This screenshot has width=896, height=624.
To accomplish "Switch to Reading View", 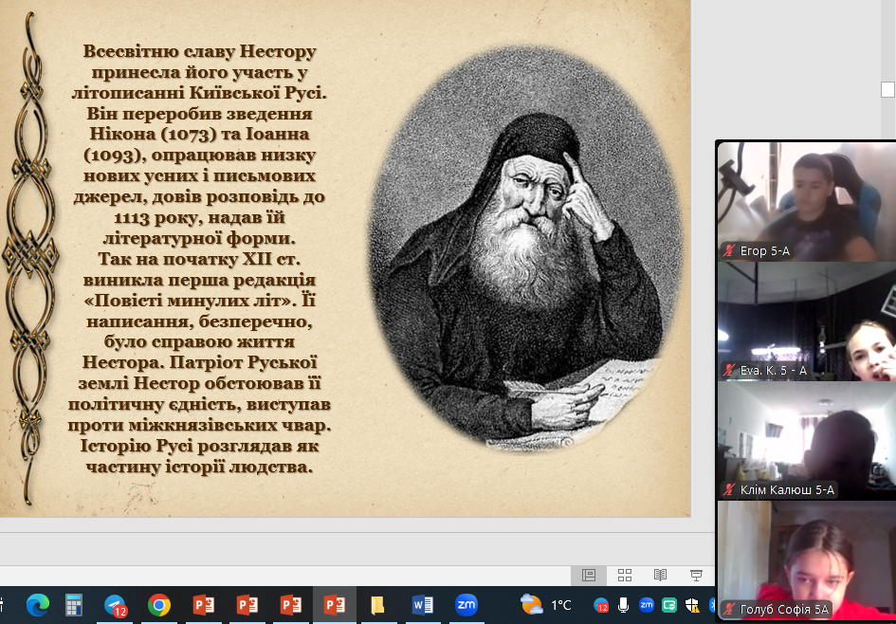I will tap(661, 575).
